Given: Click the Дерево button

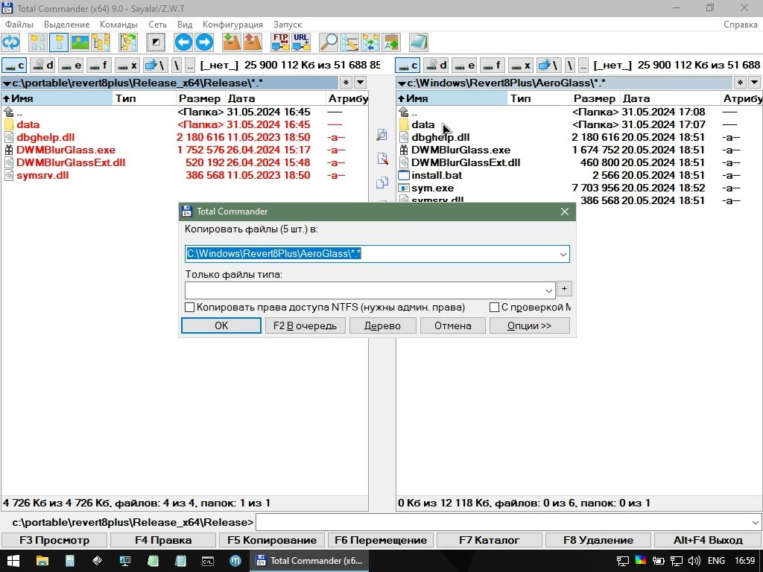Looking at the screenshot, I should pos(382,326).
